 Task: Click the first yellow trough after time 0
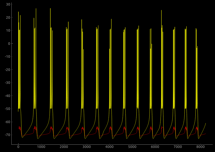[23, 138]
